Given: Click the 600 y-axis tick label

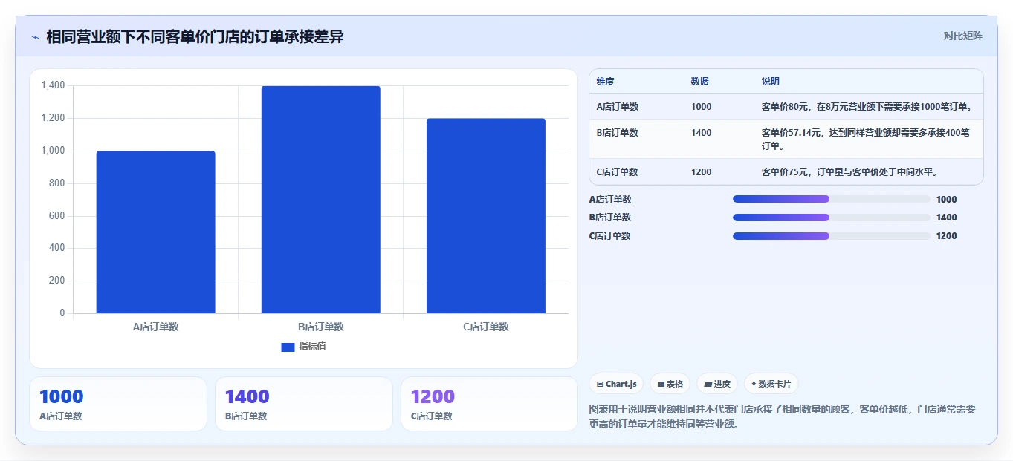Looking at the screenshot, I should (x=57, y=216).
